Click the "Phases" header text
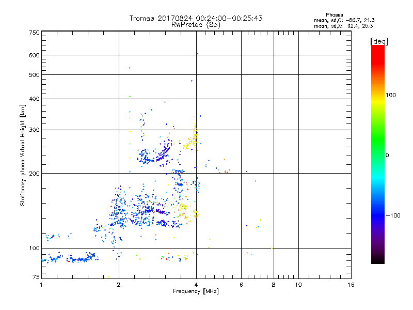The height and width of the screenshot is (310, 413). click(334, 15)
